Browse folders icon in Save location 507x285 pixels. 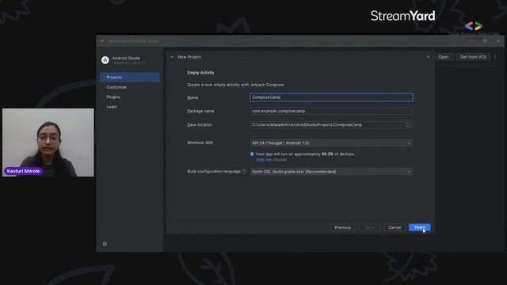(x=408, y=125)
